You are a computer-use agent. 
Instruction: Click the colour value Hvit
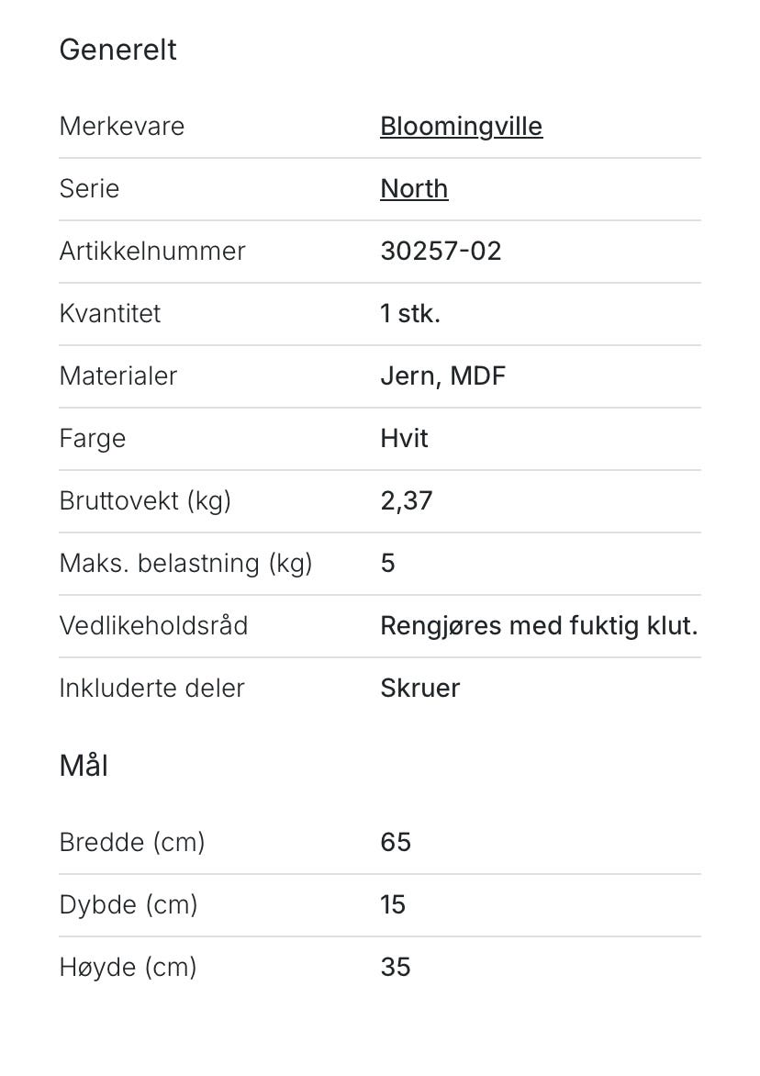point(404,439)
